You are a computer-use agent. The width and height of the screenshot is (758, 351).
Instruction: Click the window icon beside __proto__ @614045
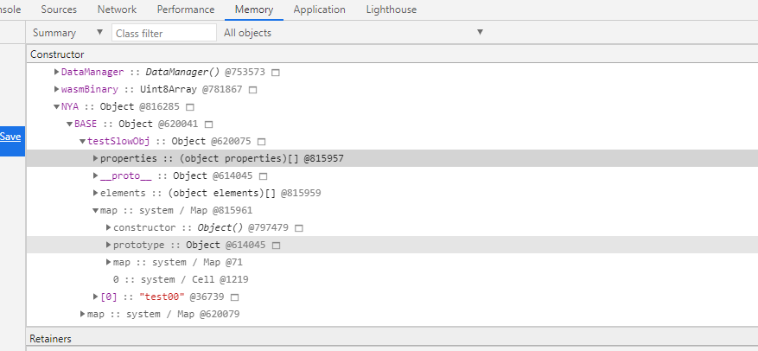[263, 176]
